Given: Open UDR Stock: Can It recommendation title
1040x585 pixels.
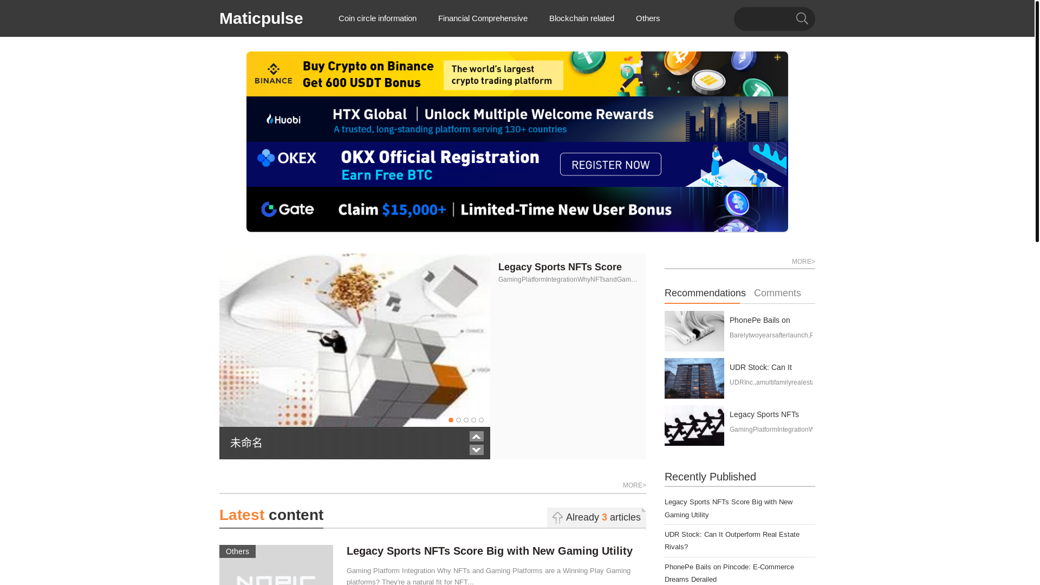Looking at the screenshot, I should pyautogui.click(x=760, y=367).
